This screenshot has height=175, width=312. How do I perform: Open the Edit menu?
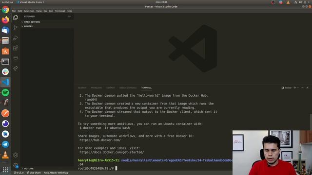[x=20, y=11]
